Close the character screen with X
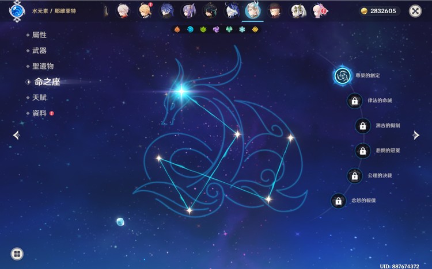The image size is (432, 269). click(415, 11)
